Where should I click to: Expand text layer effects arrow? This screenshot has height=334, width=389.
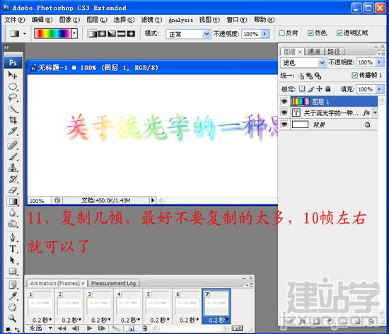[x=375, y=113]
